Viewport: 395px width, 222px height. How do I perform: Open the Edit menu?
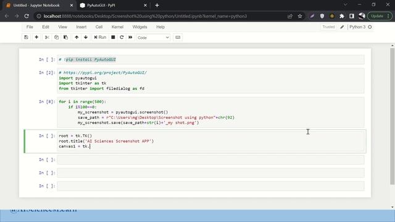tap(46, 27)
